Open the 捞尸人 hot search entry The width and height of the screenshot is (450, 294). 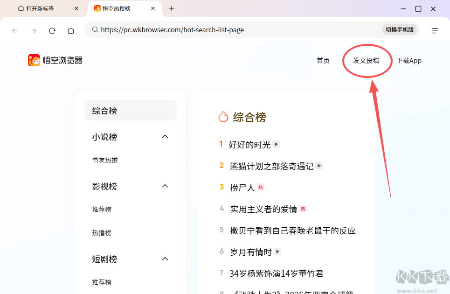tap(242, 188)
